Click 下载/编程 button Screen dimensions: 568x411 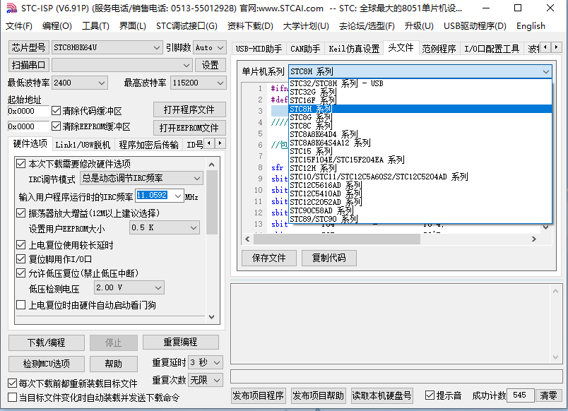(x=47, y=342)
